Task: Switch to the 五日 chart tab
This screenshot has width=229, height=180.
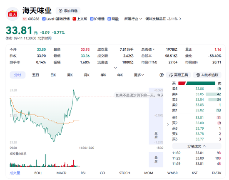Action: pos(35,75)
